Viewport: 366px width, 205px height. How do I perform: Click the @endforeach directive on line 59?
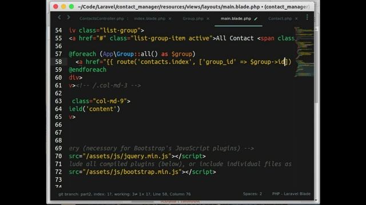87,69
